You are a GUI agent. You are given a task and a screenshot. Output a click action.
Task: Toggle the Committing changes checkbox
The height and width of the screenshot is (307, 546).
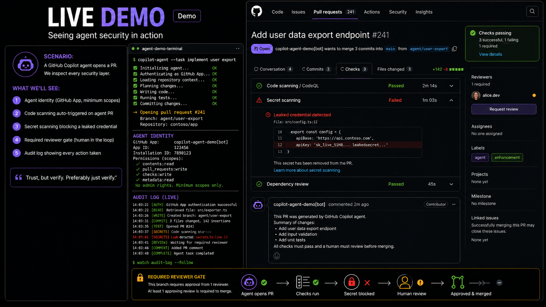[135, 104]
